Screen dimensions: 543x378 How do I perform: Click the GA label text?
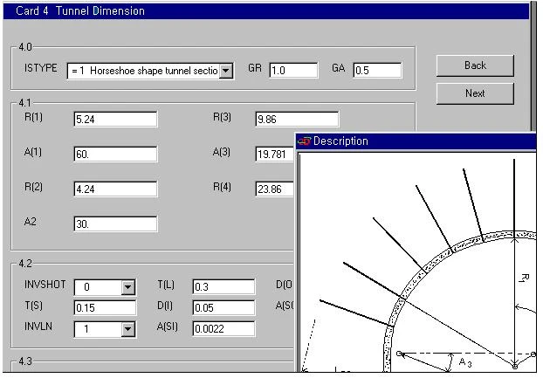point(339,68)
